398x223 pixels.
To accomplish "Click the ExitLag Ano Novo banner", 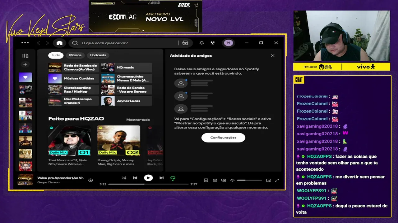I will (145, 16).
